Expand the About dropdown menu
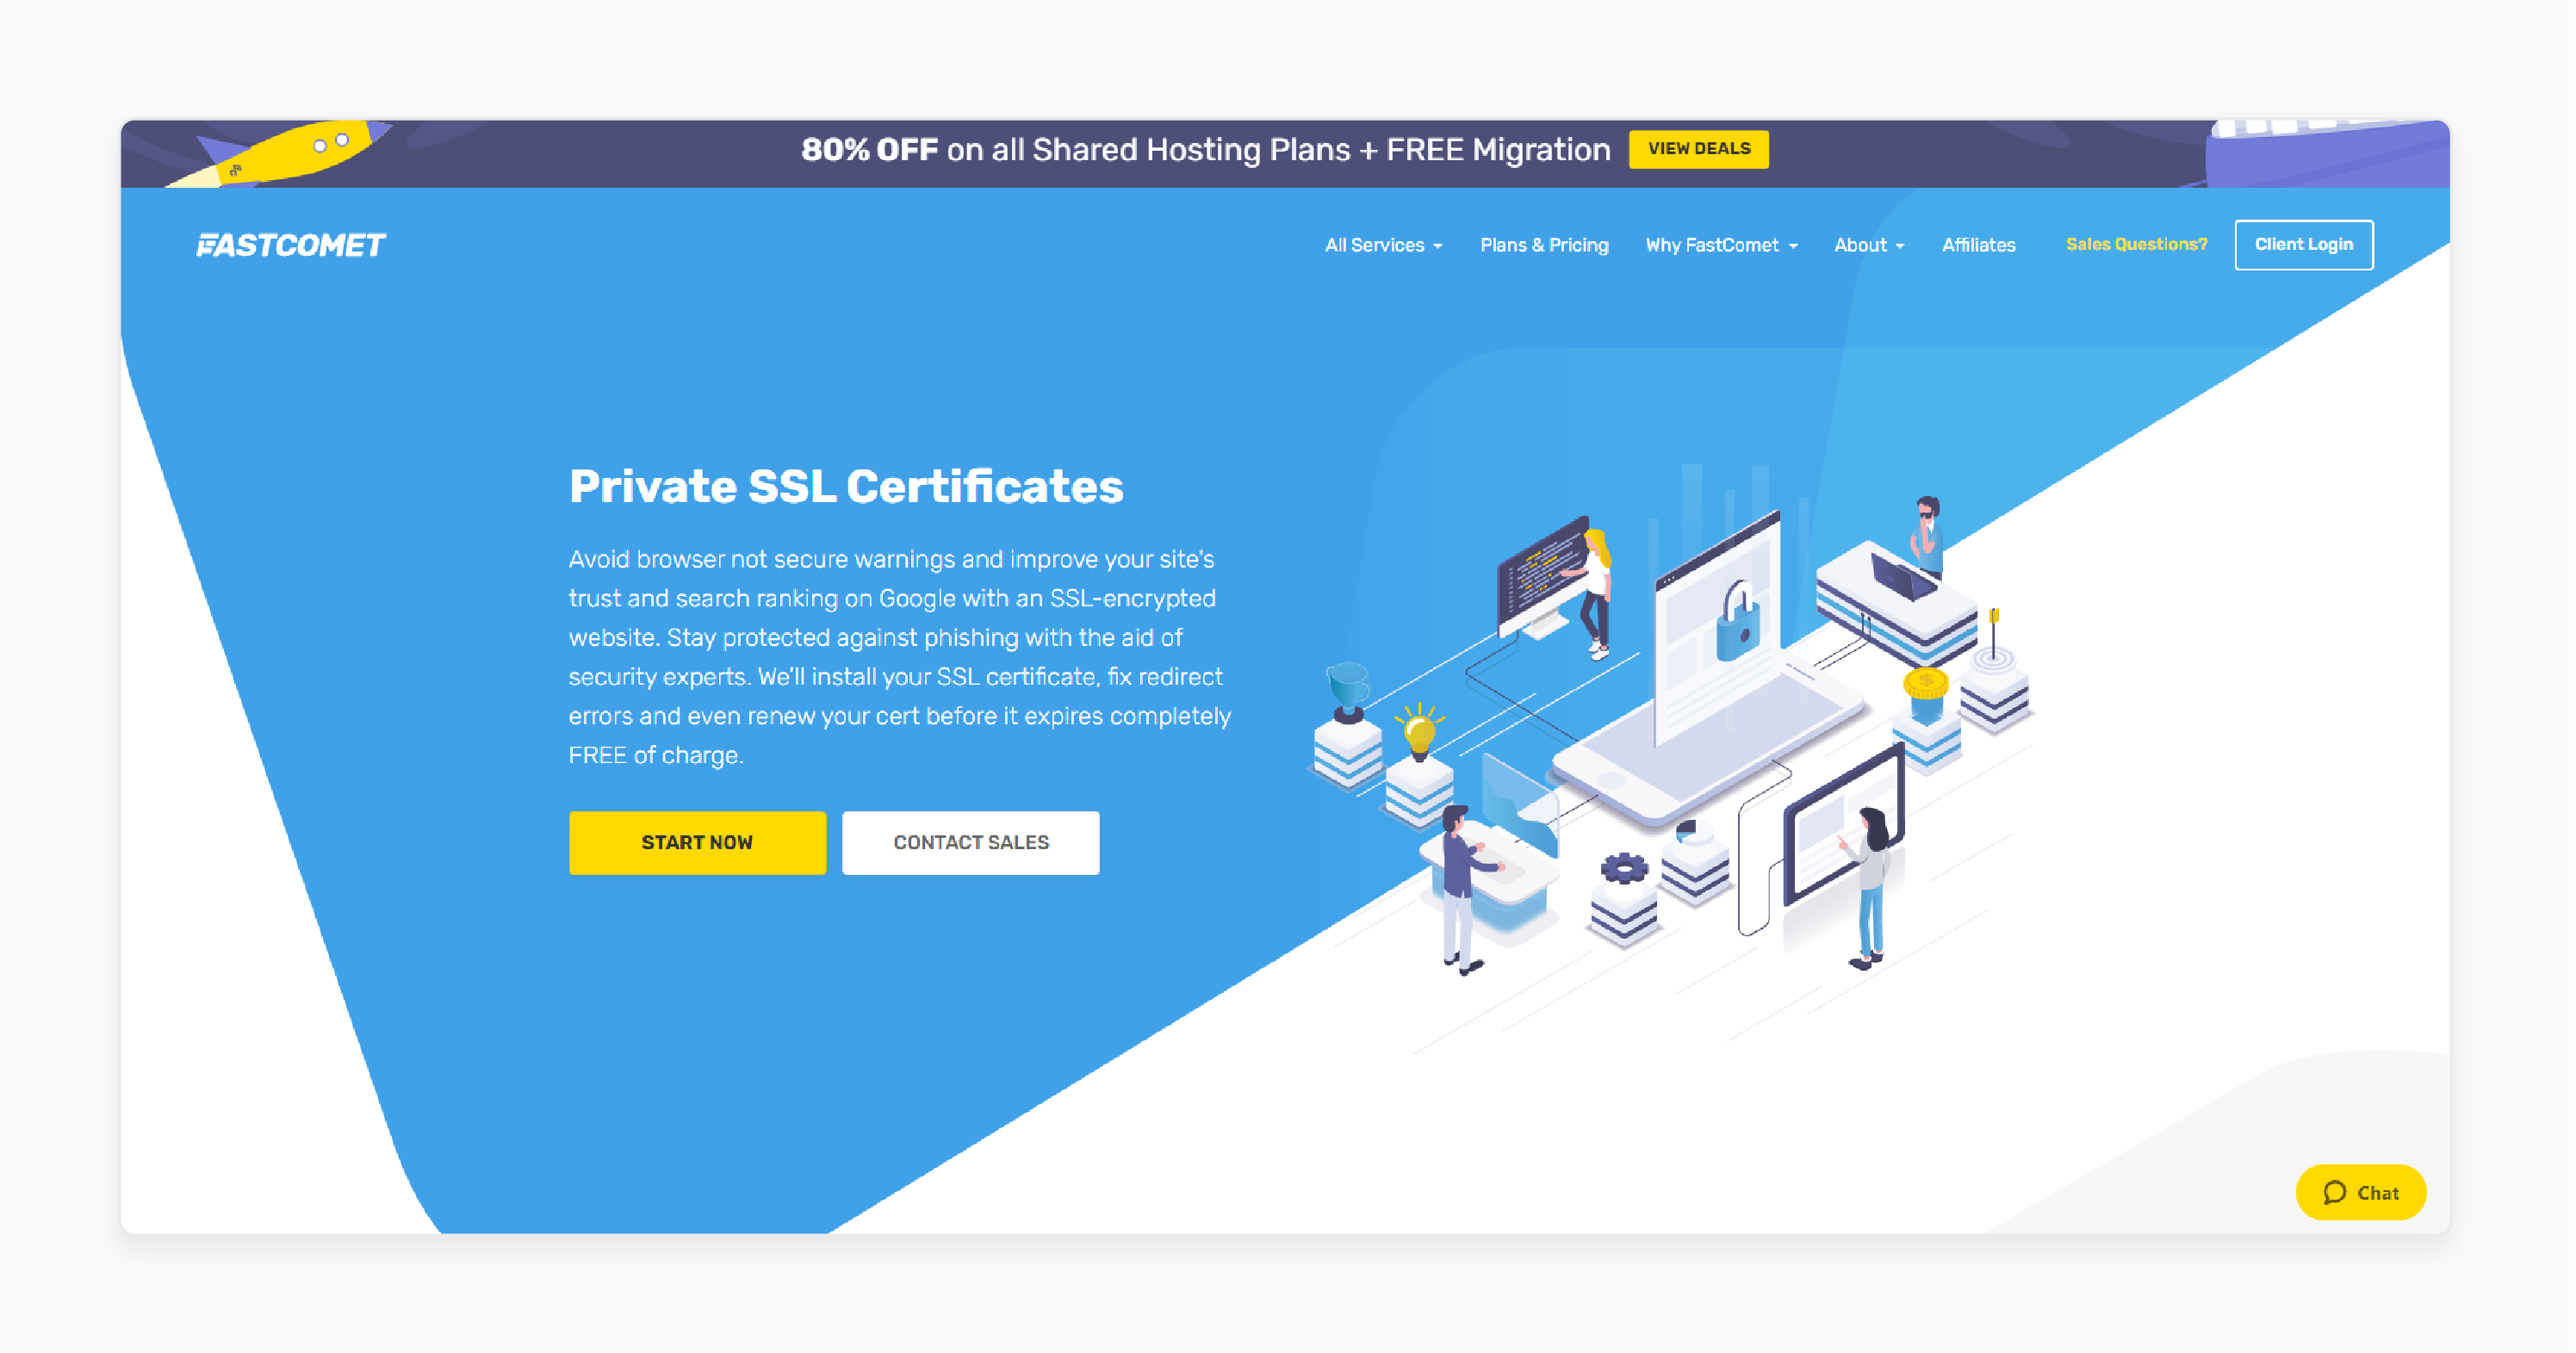 1868,245
